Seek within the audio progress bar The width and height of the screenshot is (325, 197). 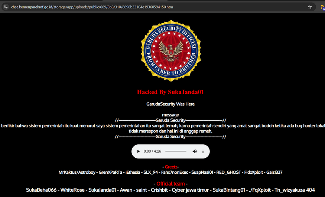(176, 151)
